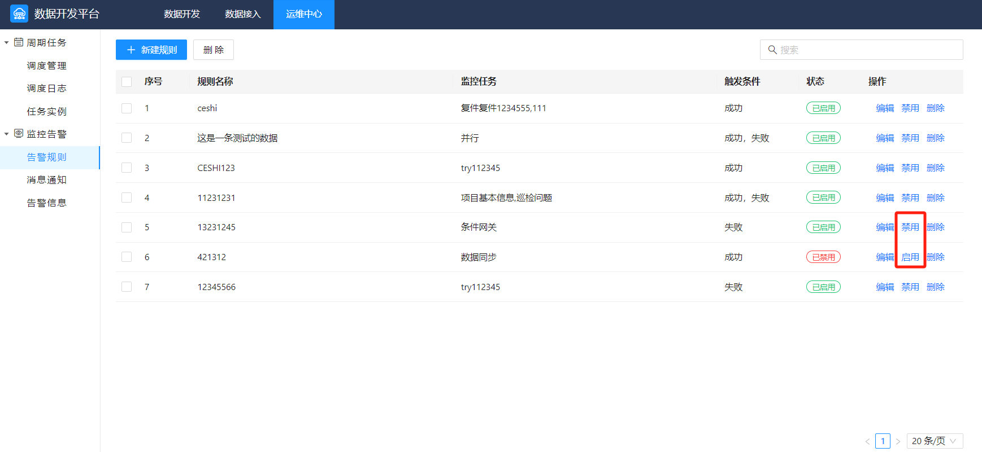Viewport: 982px width, 452px height.
Task: Open the 20 条/页 page size dropdown
Action: click(x=934, y=441)
